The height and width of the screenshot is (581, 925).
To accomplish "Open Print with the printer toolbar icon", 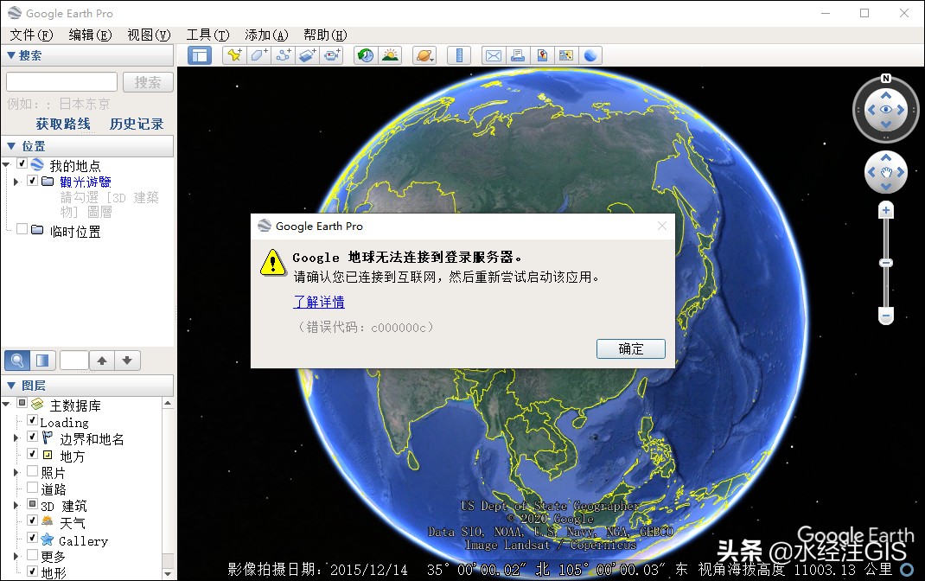I will coord(517,54).
